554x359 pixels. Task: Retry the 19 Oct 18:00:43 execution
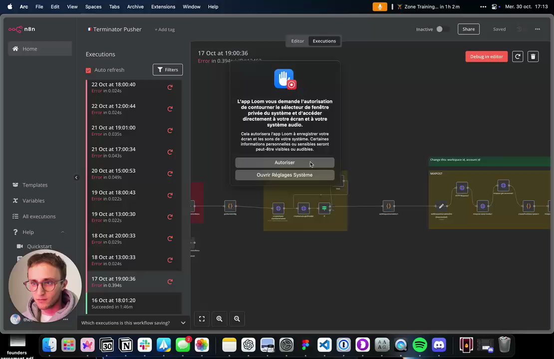coord(170,195)
